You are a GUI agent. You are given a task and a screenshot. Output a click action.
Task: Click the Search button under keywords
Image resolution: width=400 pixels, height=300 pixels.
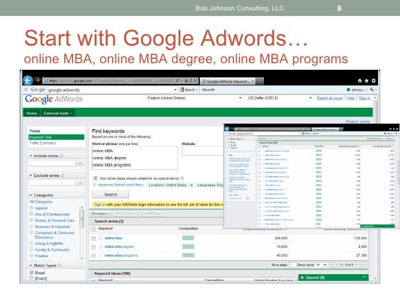pos(110,195)
